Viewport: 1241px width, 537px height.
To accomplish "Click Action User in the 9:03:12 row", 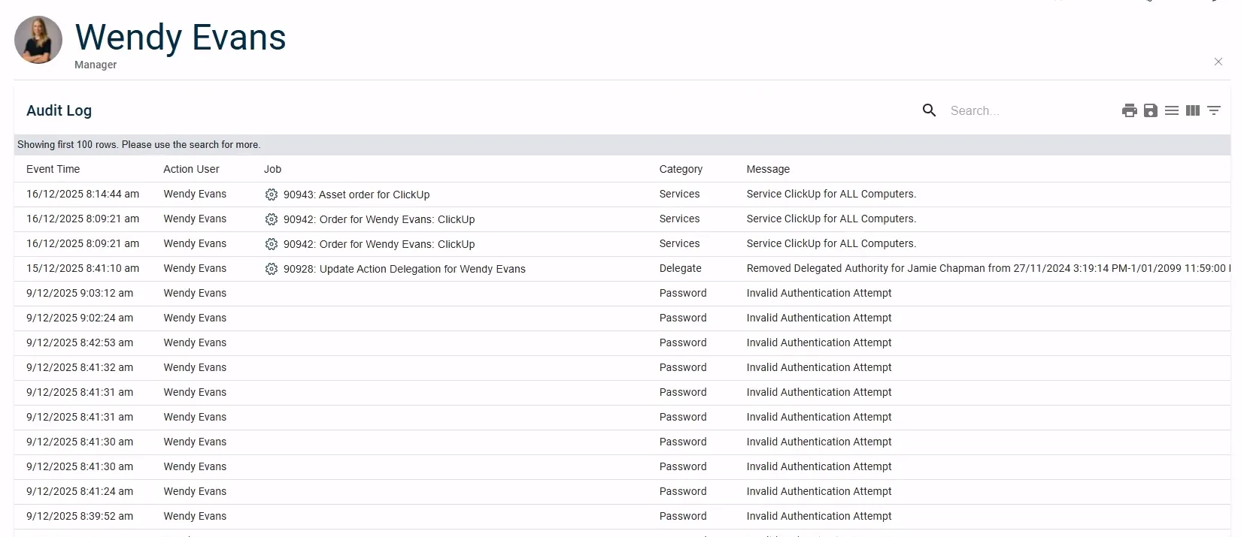I will [195, 293].
